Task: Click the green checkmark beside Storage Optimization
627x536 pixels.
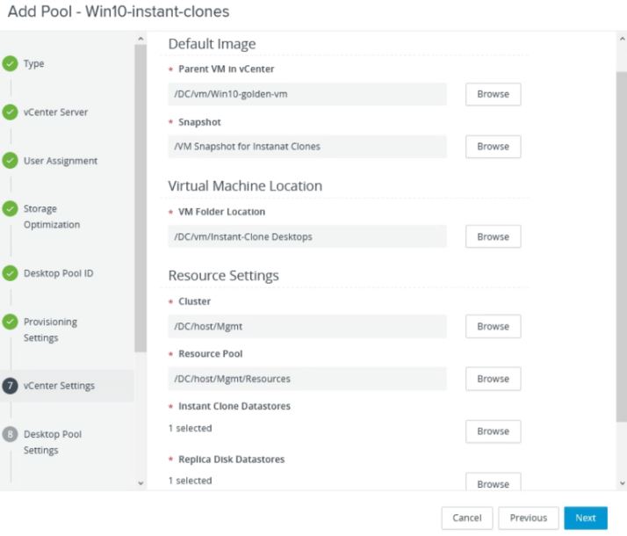Action: 10,209
